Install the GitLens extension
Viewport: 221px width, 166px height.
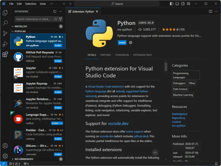(x=58, y=154)
